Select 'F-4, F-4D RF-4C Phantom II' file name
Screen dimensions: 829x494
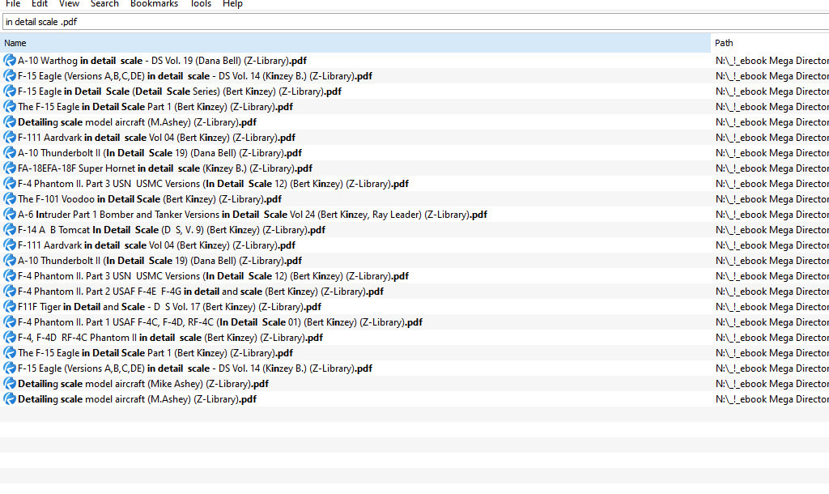click(x=170, y=337)
